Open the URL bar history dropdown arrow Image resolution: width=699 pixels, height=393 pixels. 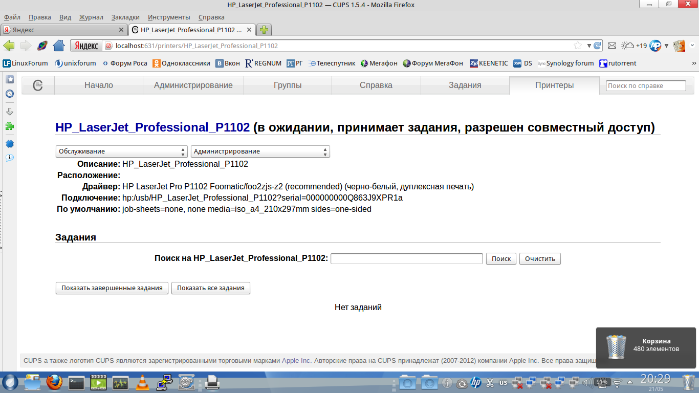point(589,46)
